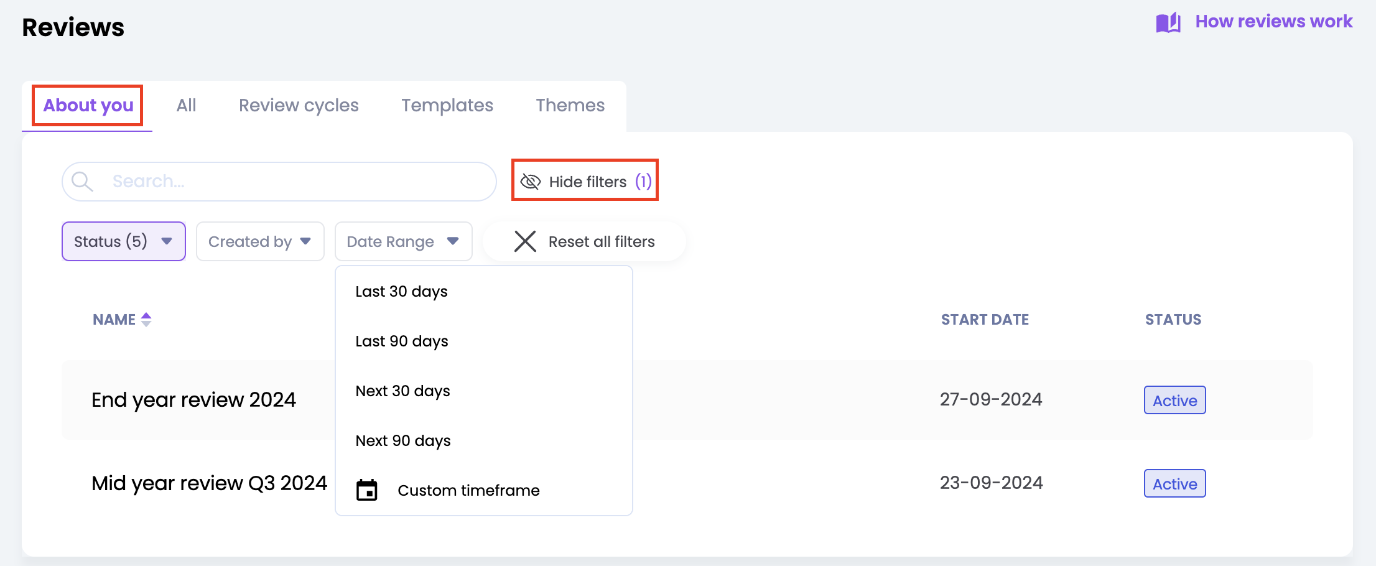Open the How reviews work link
The height and width of the screenshot is (566, 1376).
click(1273, 22)
